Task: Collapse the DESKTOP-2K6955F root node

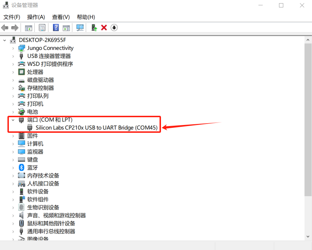Action: click(5, 40)
